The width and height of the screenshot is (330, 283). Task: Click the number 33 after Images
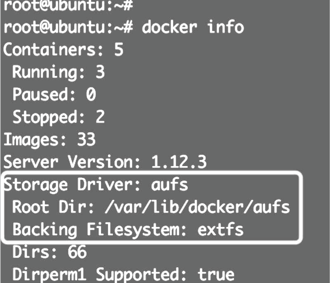coord(86,139)
